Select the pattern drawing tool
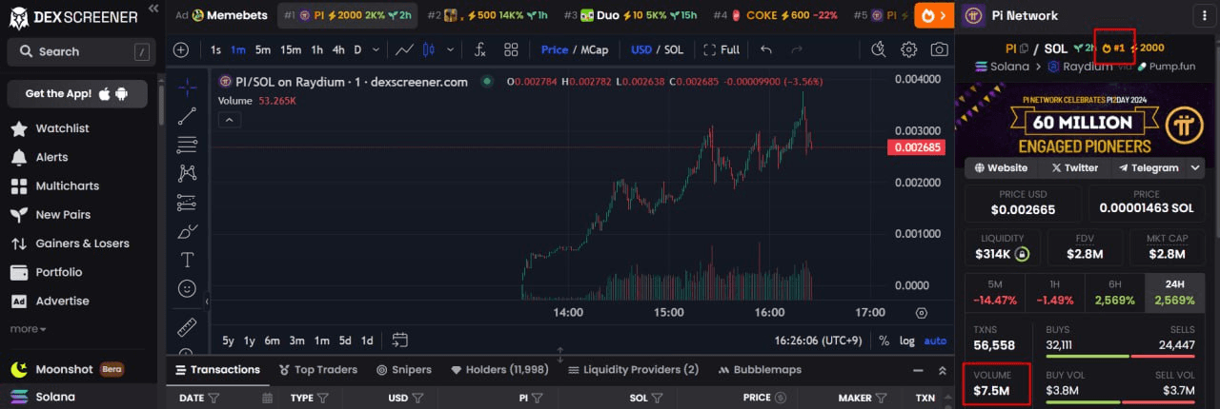Viewport: 1220px width, 409px height. (187, 173)
